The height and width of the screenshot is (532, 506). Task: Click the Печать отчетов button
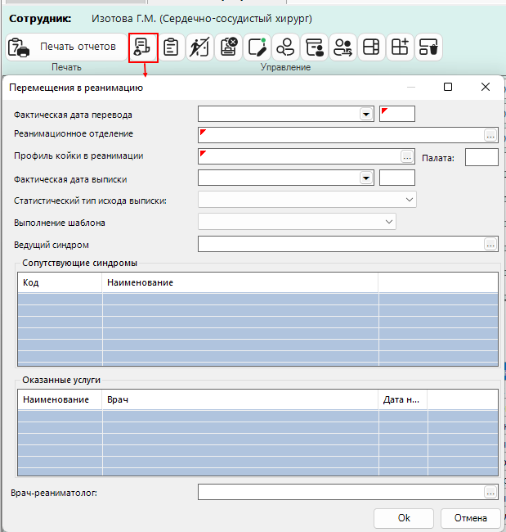click(x=66, y=47)
